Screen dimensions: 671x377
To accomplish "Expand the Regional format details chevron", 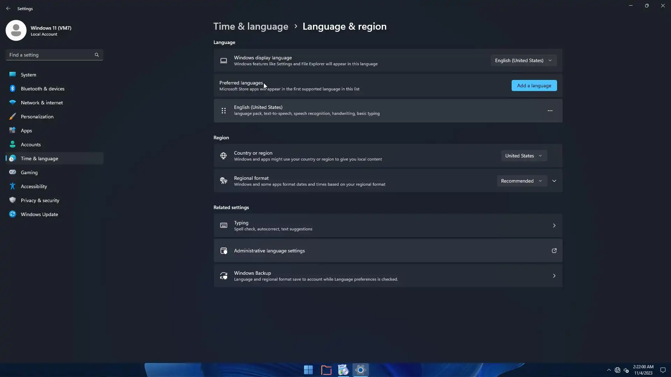I will (554, 181).
